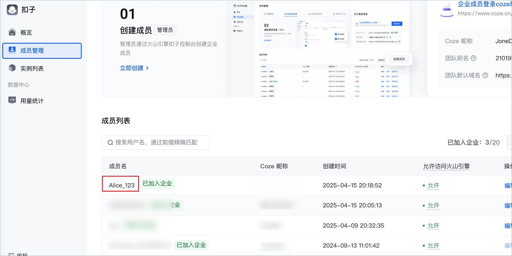512x256 pixels.
Task: Click 编辑 in the 2025-04-09 row
Action: (508, 226)
